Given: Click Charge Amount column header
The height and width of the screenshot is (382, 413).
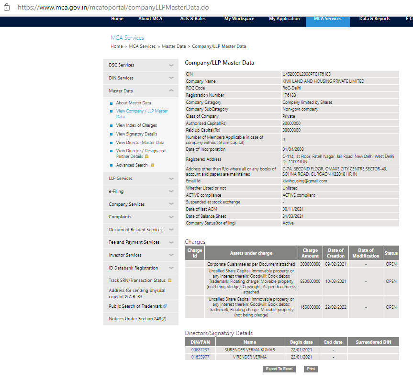Looking at the screenshot, I should 310,253.
